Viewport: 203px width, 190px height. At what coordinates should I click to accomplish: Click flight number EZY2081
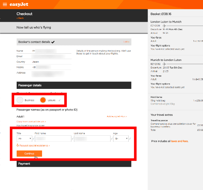pos(155,26)
